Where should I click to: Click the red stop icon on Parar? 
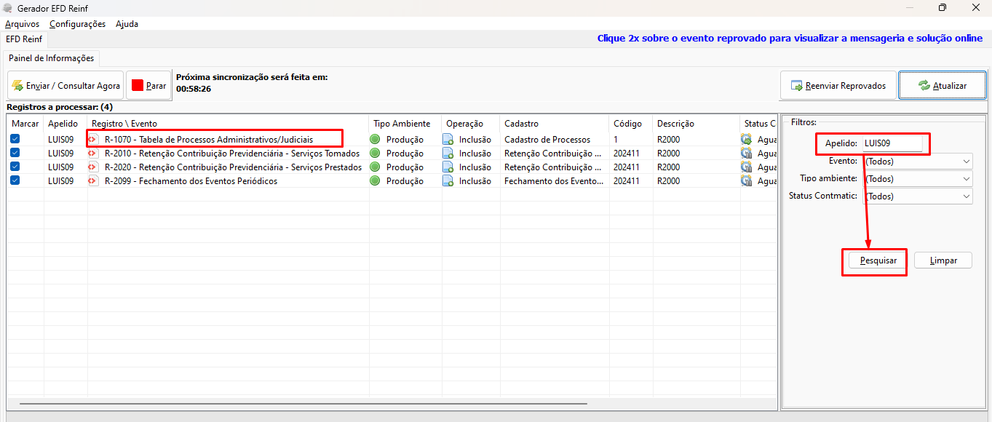[x=138, y=85]
